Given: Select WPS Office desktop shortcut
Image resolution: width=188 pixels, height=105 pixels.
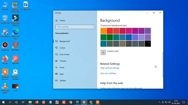Looking at the screenshot, I should coord(15,46).
